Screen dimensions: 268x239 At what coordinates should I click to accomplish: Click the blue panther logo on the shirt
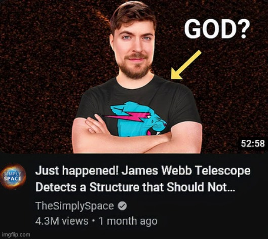(138, 118)
